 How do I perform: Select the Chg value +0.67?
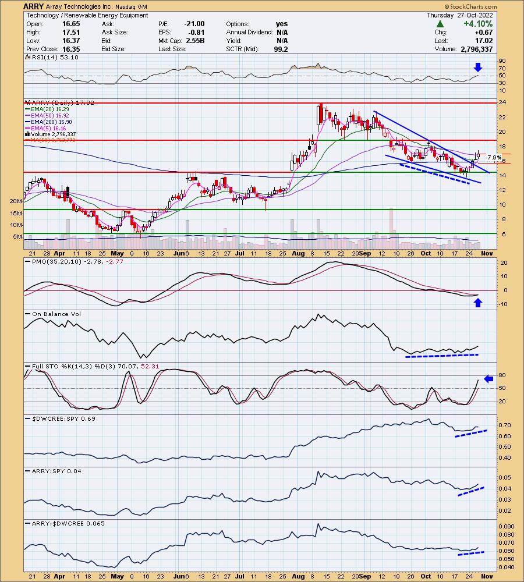pos(484,32)
